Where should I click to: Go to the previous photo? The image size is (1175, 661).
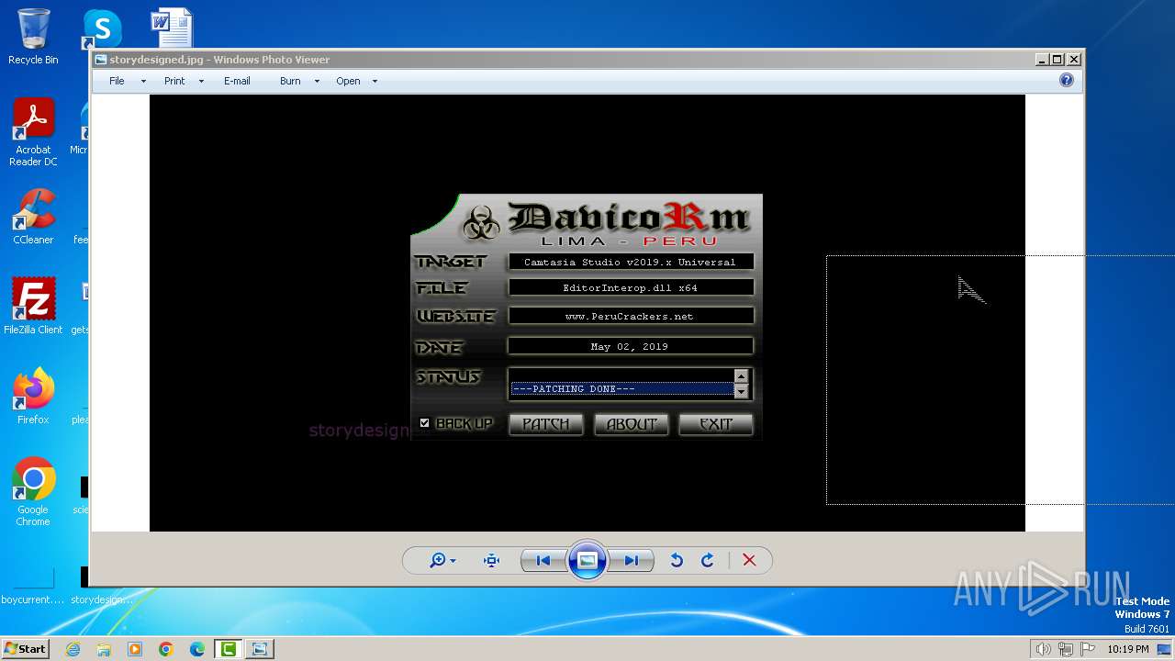[x=543, y=560]
